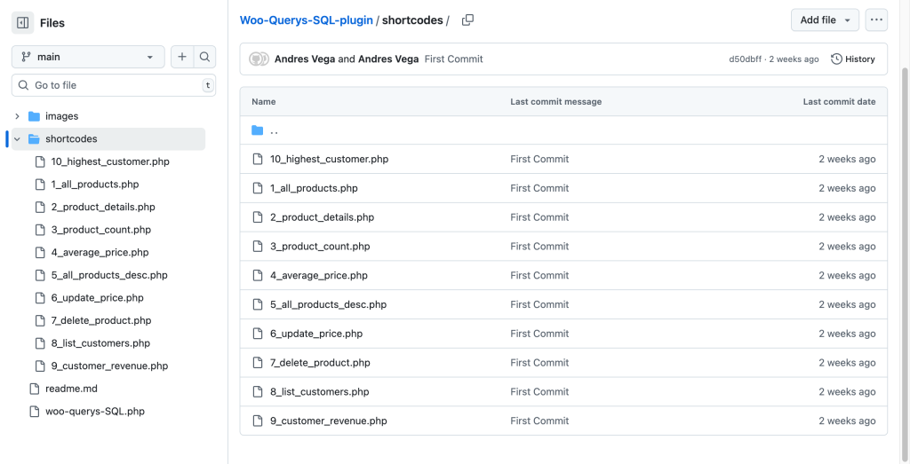Open 2_product_details.php in the file tree

coord(103,207)
